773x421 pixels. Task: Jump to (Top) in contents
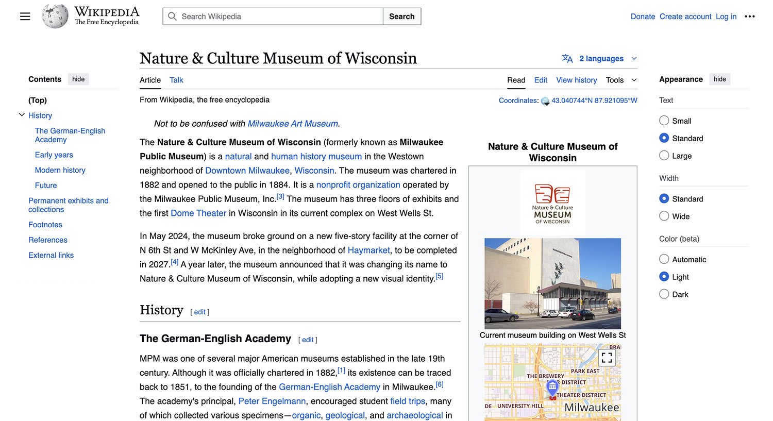[38, 100]
